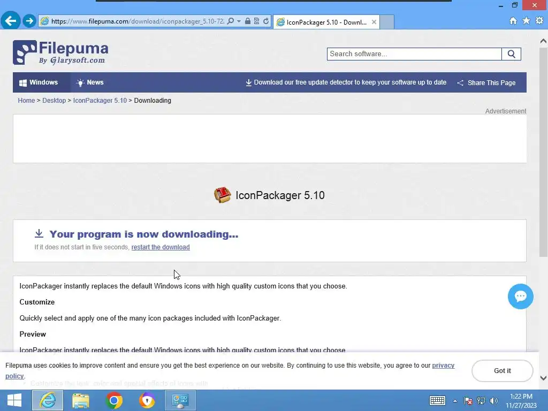This screenshot has height=411, width=548.
Task: Click the download arrow icon beside heading
Action: pos(39,233)
